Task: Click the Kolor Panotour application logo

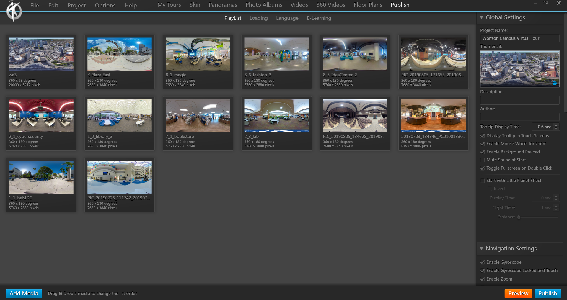Action: pyautogui.click(x=14, y=11)
